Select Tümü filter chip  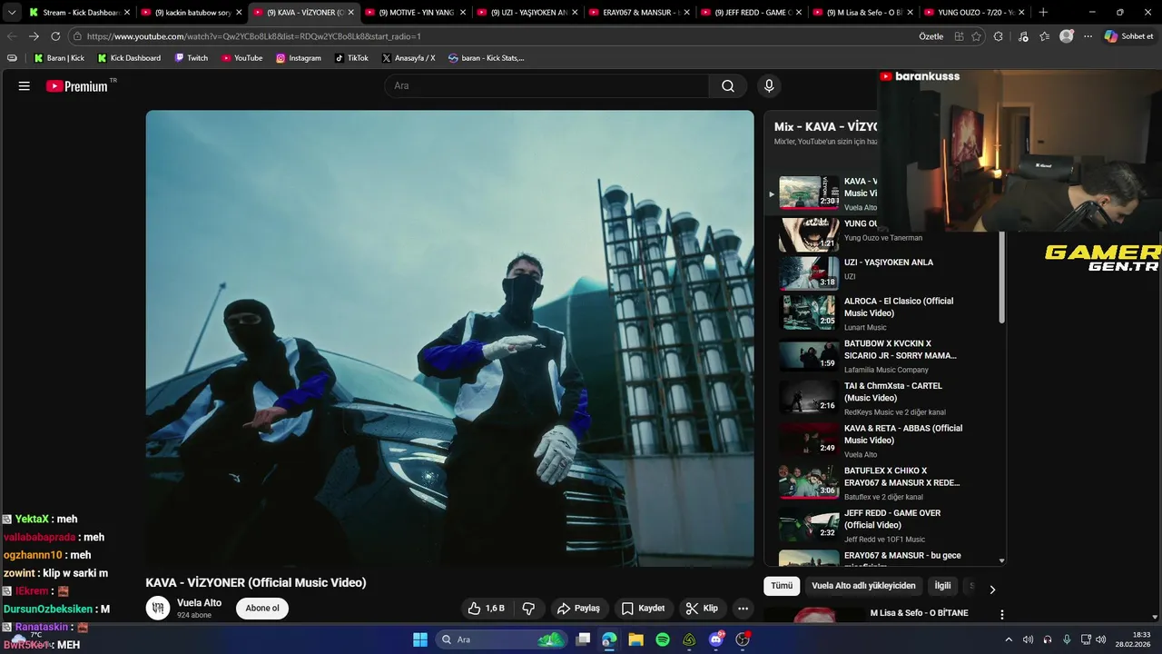pos(782,586)
